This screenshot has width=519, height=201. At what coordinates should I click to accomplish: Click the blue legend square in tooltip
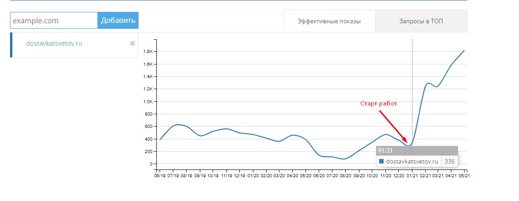pos(381,161)
